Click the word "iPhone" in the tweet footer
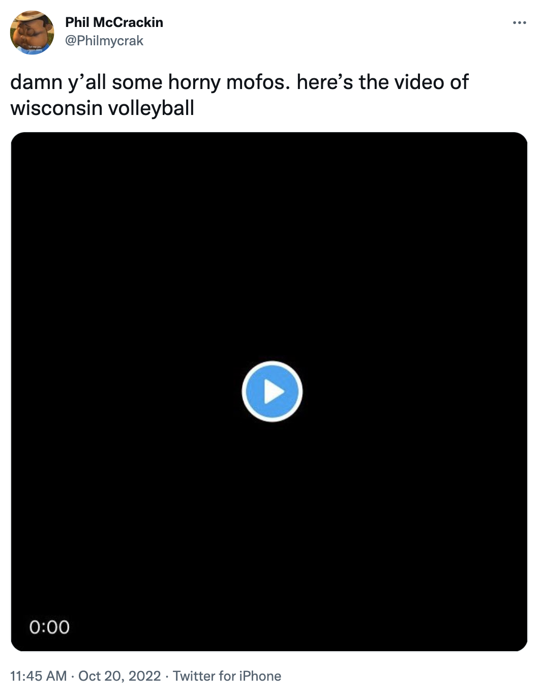542x699 pixels. pos(260,676)
